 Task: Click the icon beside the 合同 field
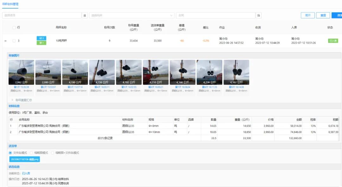tap(259, 15)
